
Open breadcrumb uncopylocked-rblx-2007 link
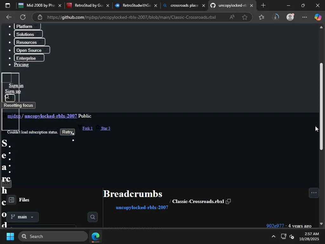142,207
